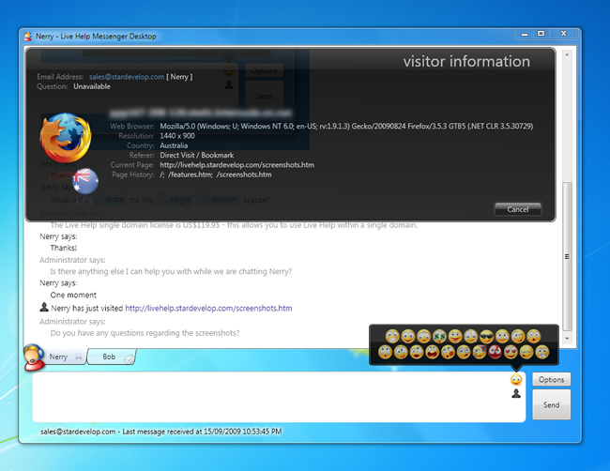The width and height of the screenshot is (610, 471).
Task: Open the emoticon picker button in message box
Action: click(516, 379)
